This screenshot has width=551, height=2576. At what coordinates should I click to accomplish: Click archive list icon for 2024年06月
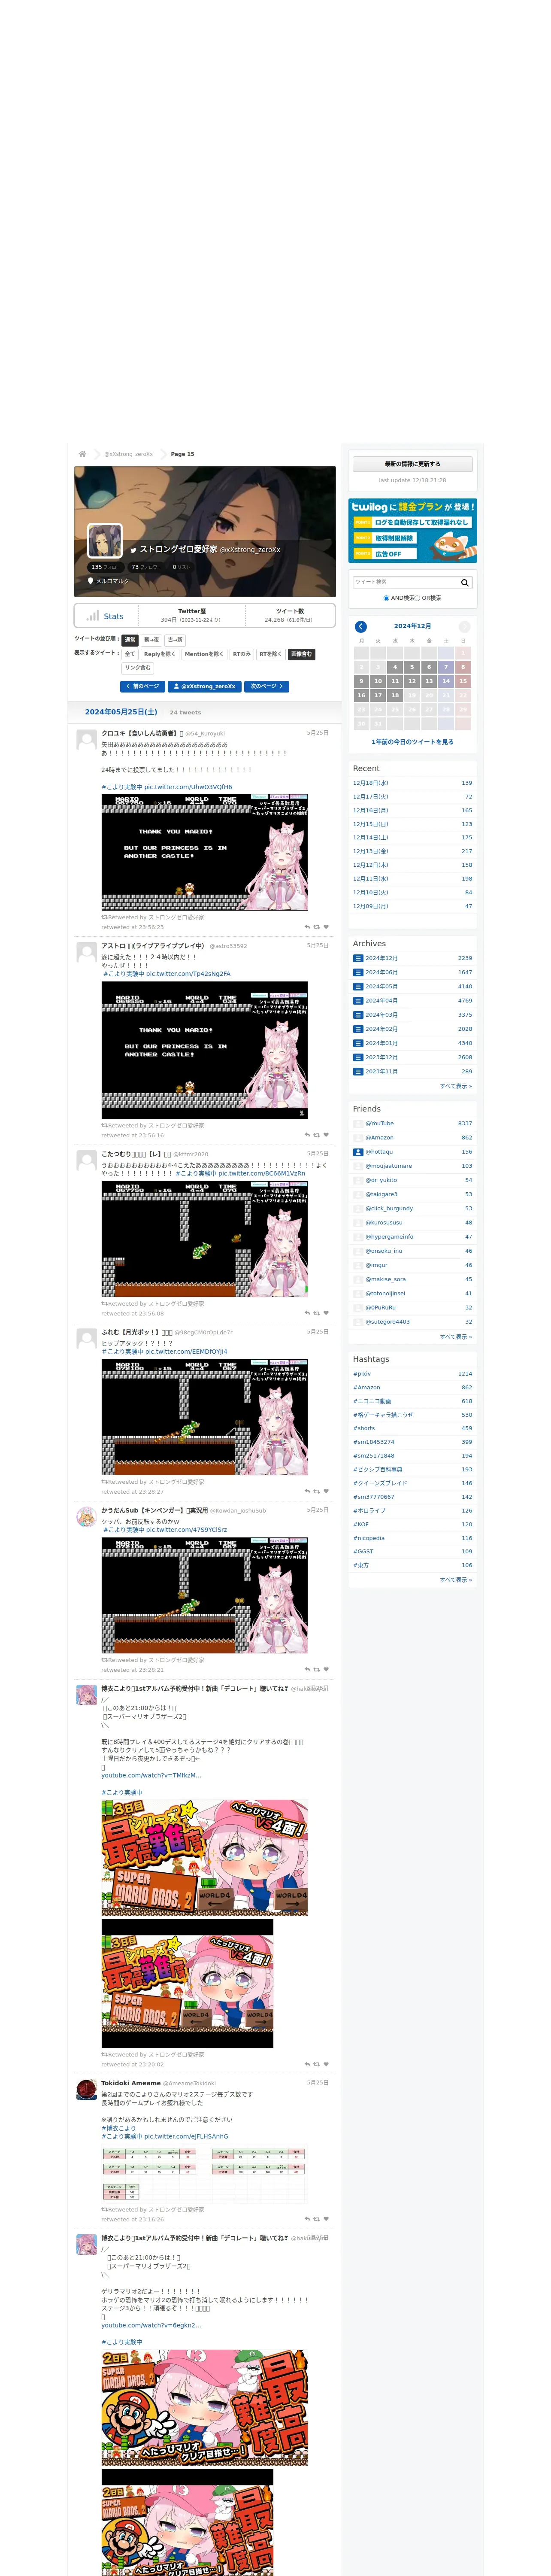point(358,972)
